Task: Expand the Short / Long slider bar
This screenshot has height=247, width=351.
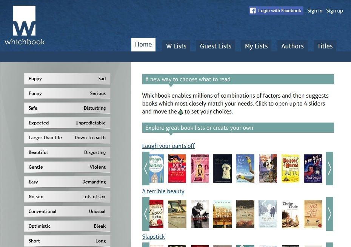Action: pyautogui.click(x=67, y=241)
